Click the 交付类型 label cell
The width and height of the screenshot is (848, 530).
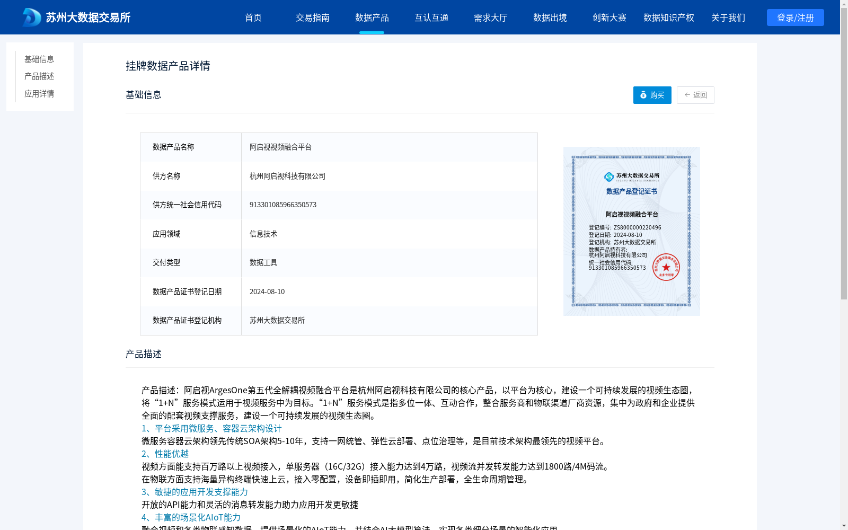coord(191,262)
